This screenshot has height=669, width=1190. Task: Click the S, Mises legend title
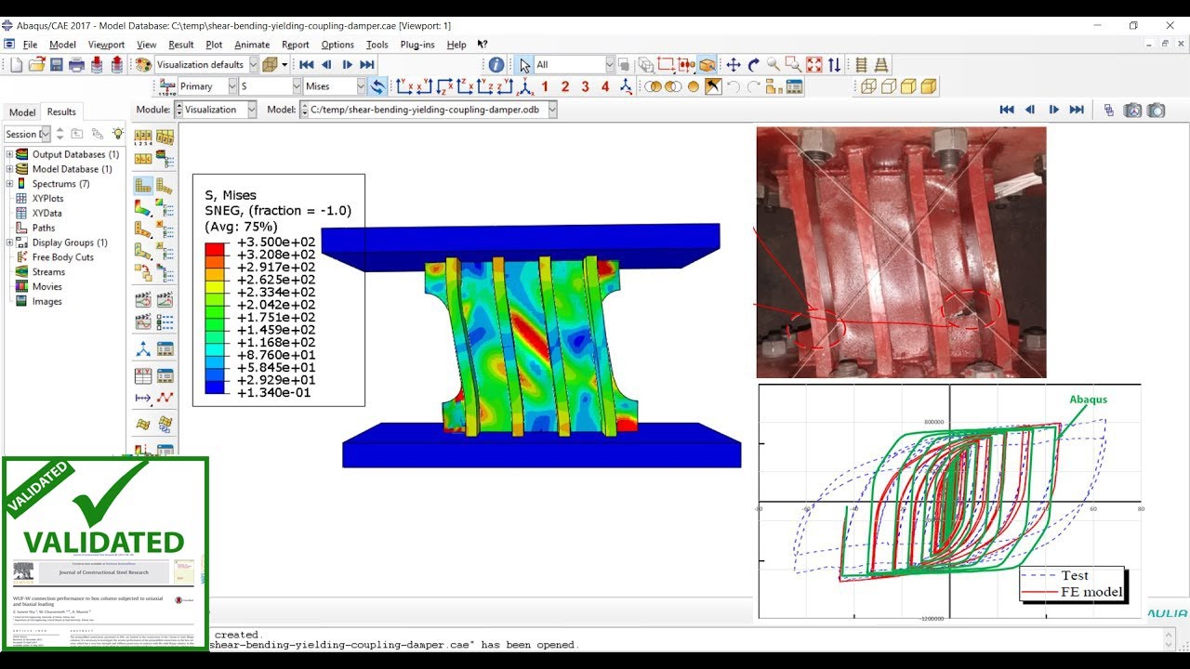[x=230, y=195]
